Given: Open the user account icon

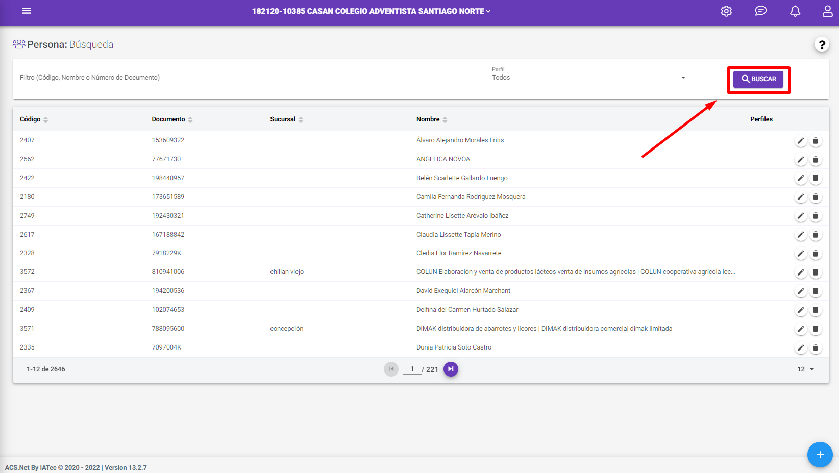Looking at the screenshot, I should coord(827,11).
